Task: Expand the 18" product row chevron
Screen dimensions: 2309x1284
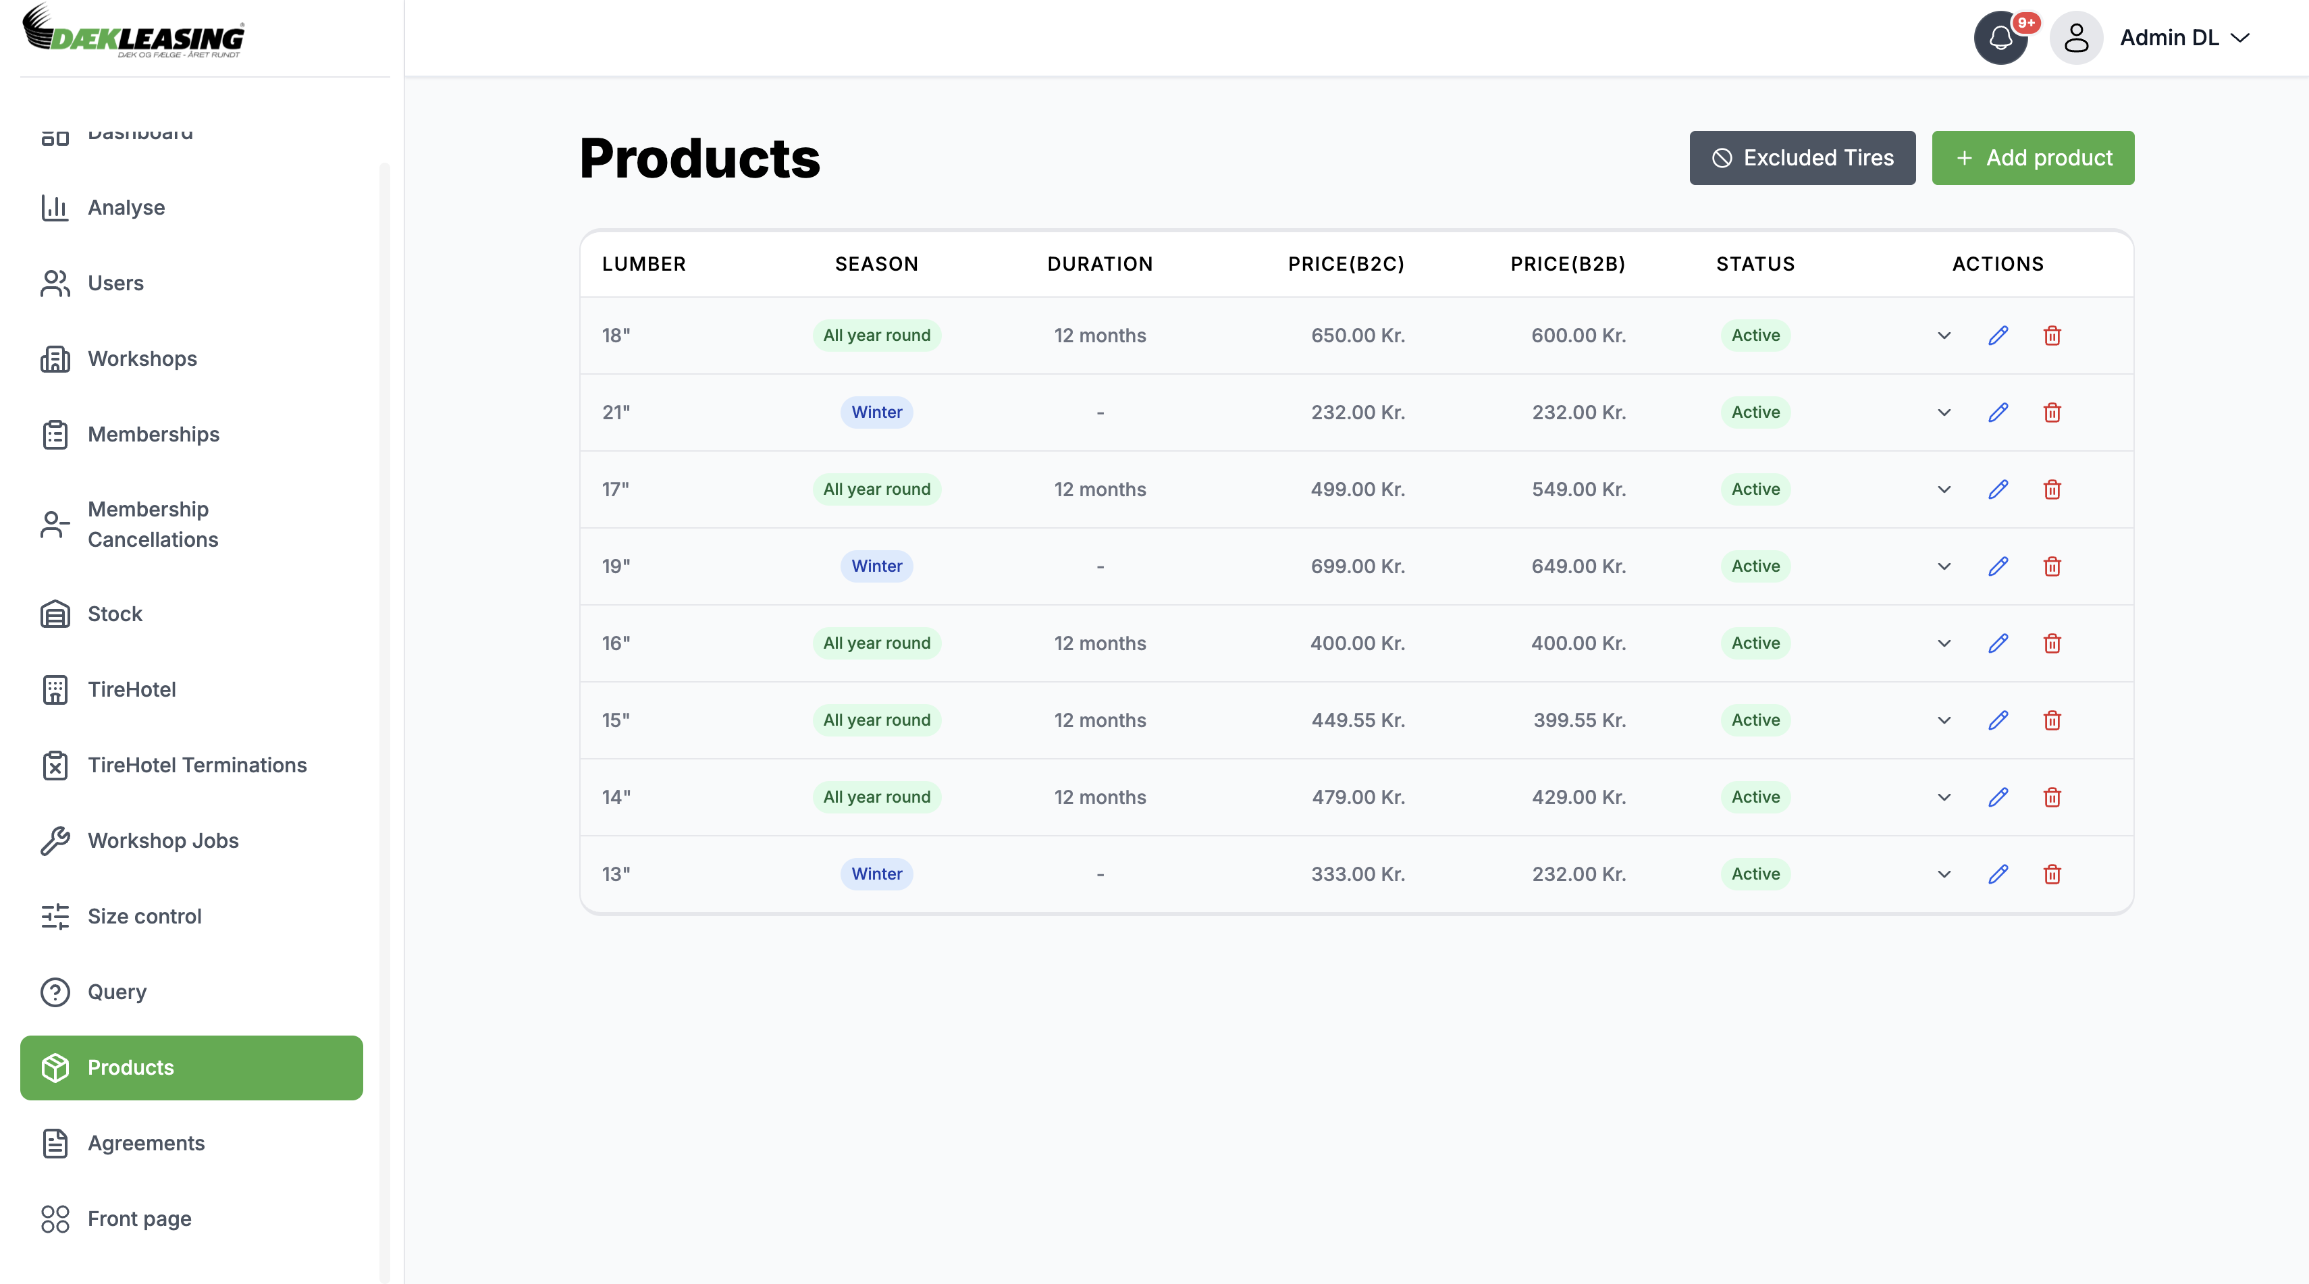Action: pyautogui.click(x=1943, y=335)
